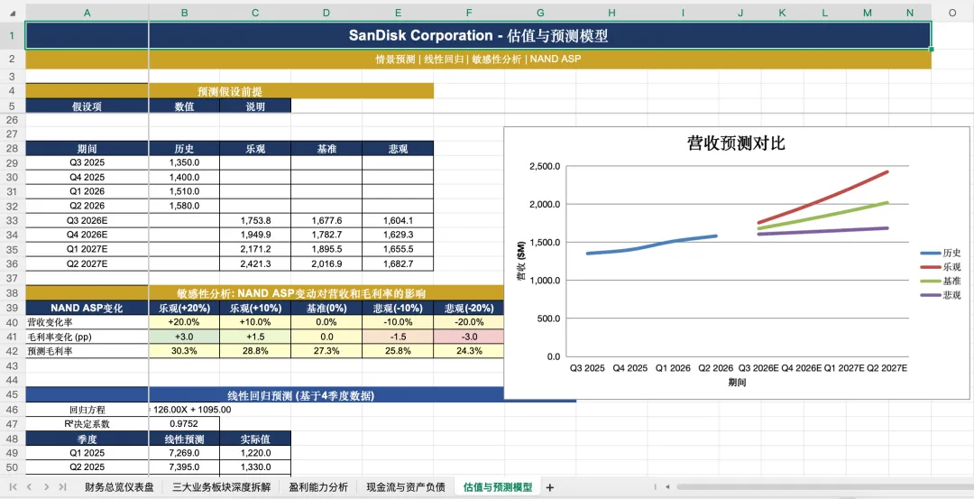Click the horizontal scrollbar at the bottom
Viewport: 974px width, 499px height.
[x=767, y=487]
